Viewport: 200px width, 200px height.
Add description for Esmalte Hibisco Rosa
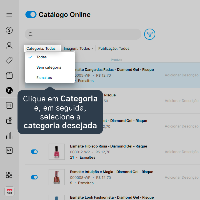tap(181, 152)
